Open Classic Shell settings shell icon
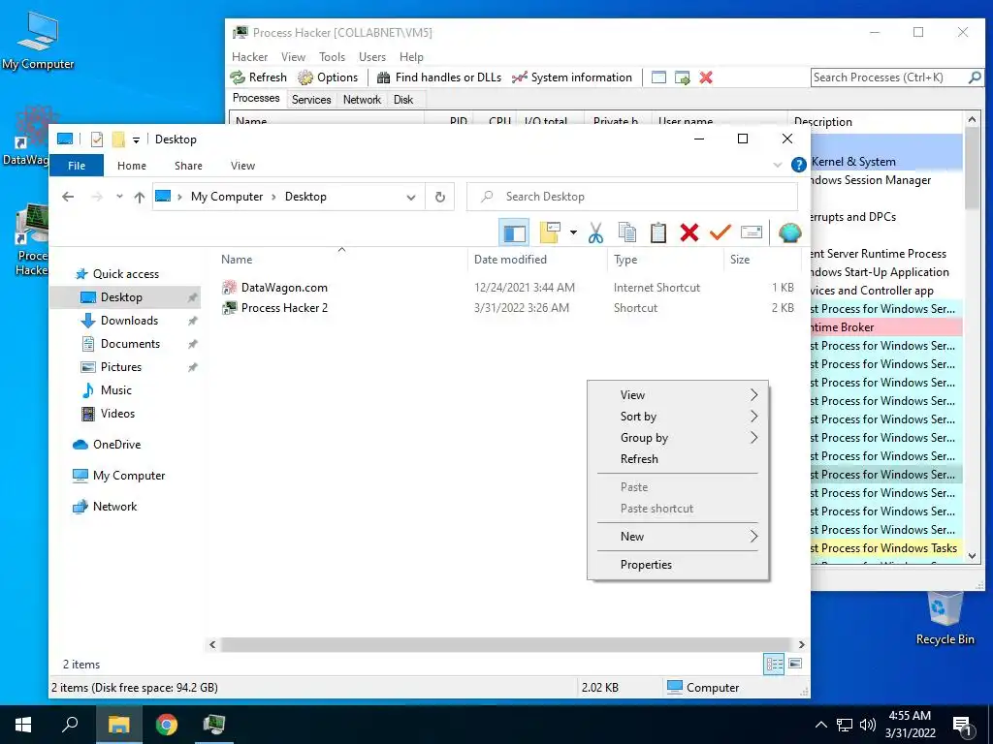993x744 pixels. coord(789,232)
